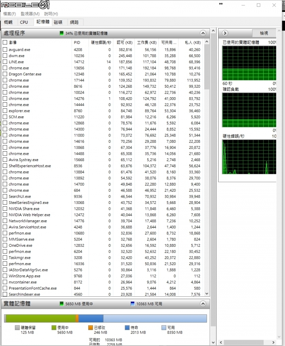Select the NetworkManager.exe row
This screenshot has height=346, width=285.
pos(103,221)
